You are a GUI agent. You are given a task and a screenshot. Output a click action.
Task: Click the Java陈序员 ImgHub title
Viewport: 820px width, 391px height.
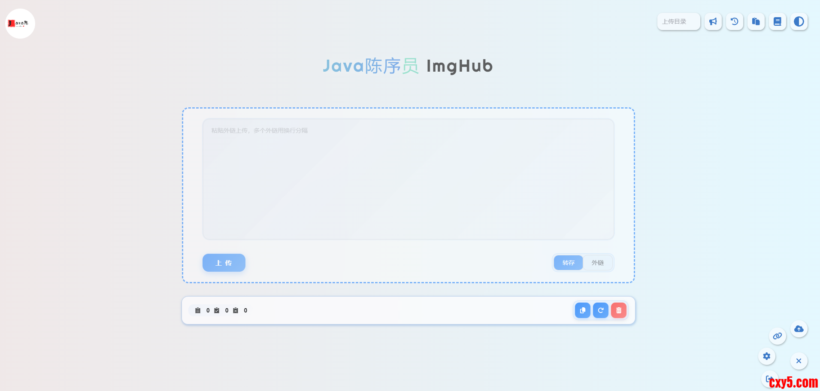click(x=408, y=66)
